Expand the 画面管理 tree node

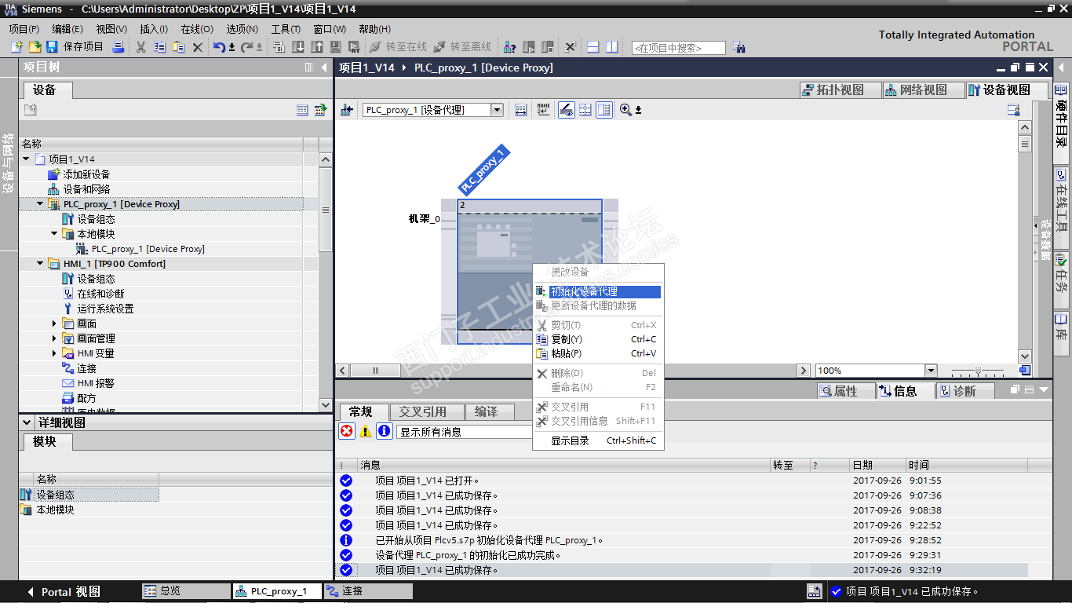coord(54,338)
